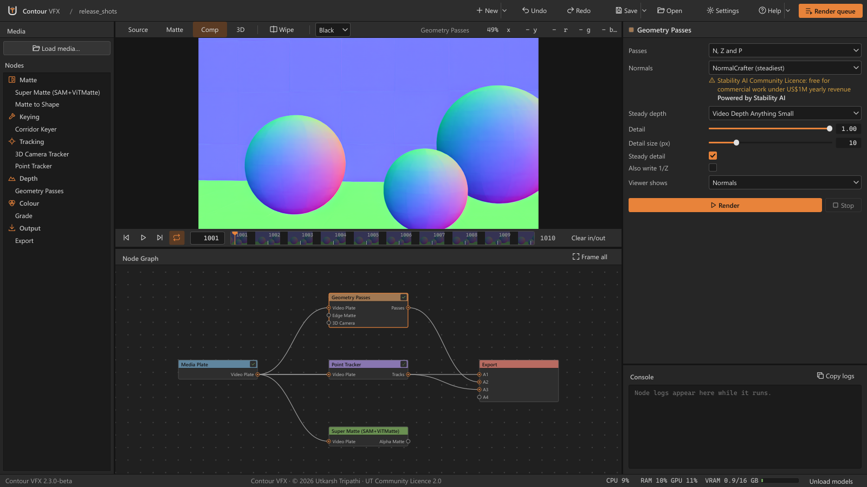Click the Colour category icon
Image resolution: width=867 pixels, height=487 pixels.
pos(12,203)
